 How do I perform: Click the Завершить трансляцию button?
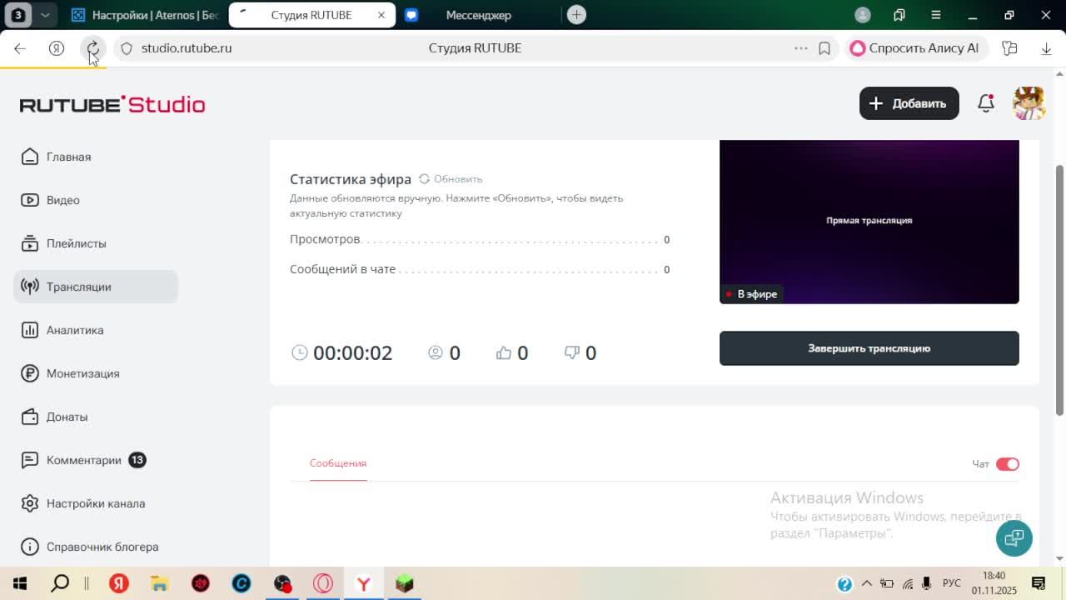(x=869, y=348)
